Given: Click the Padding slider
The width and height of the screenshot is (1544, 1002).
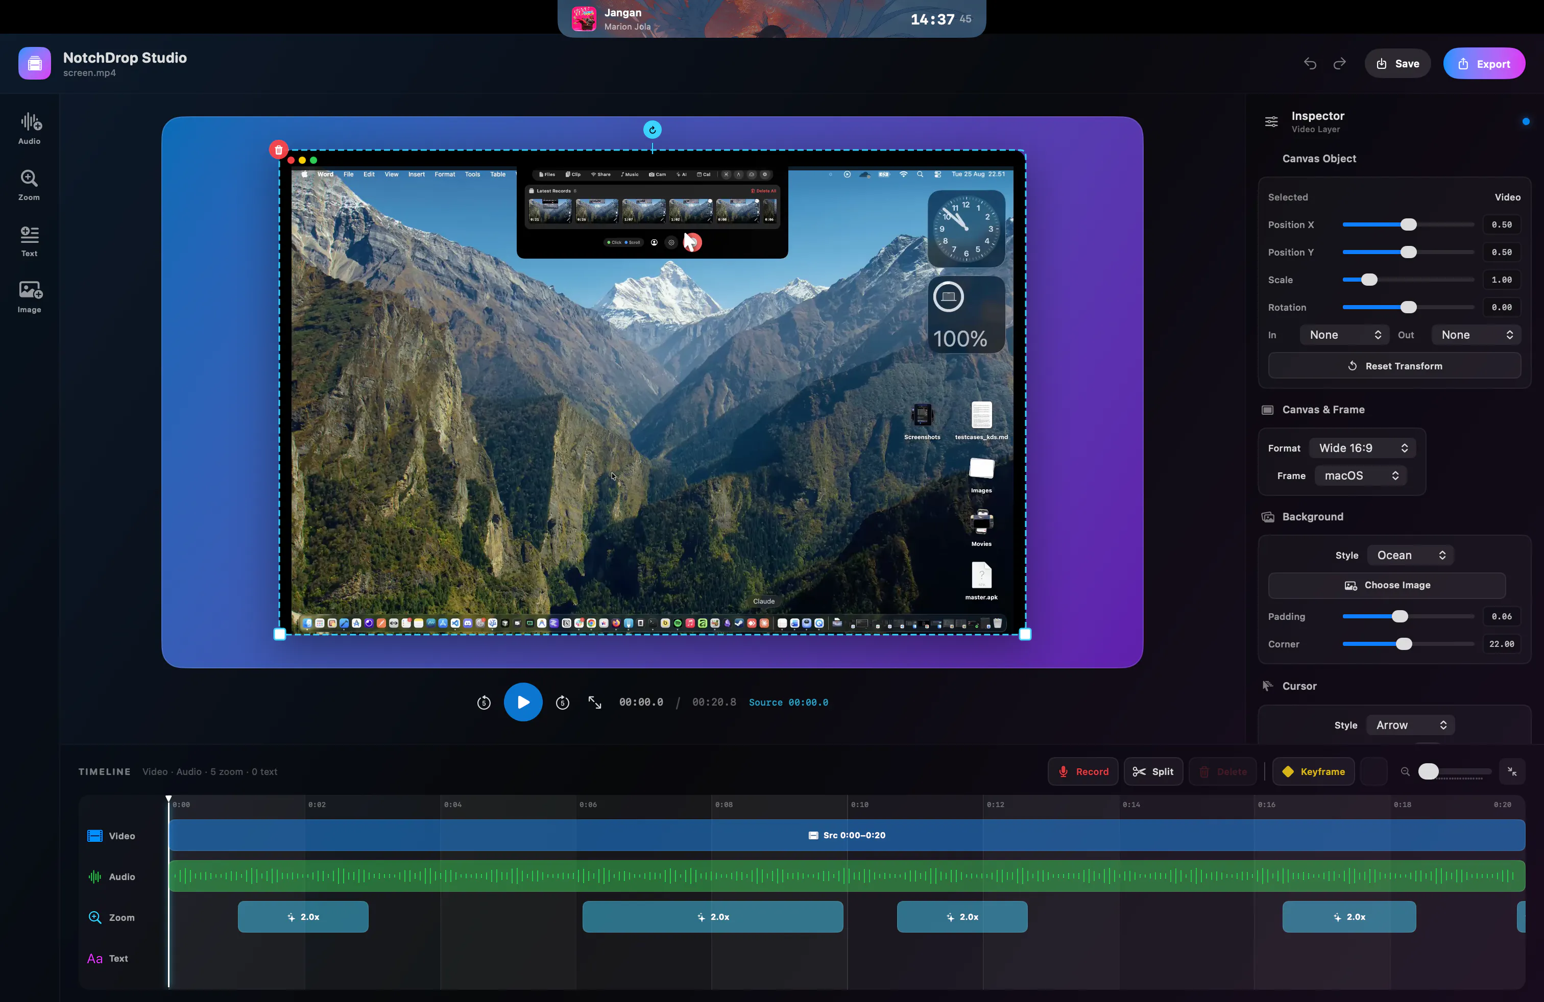Looking at the screenshot, I should (x=1408, y=616).
